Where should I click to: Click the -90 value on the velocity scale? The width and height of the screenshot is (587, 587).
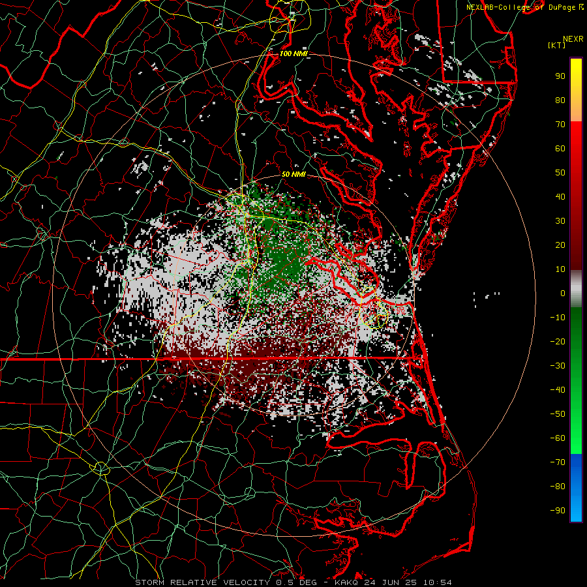pos(558,511)
